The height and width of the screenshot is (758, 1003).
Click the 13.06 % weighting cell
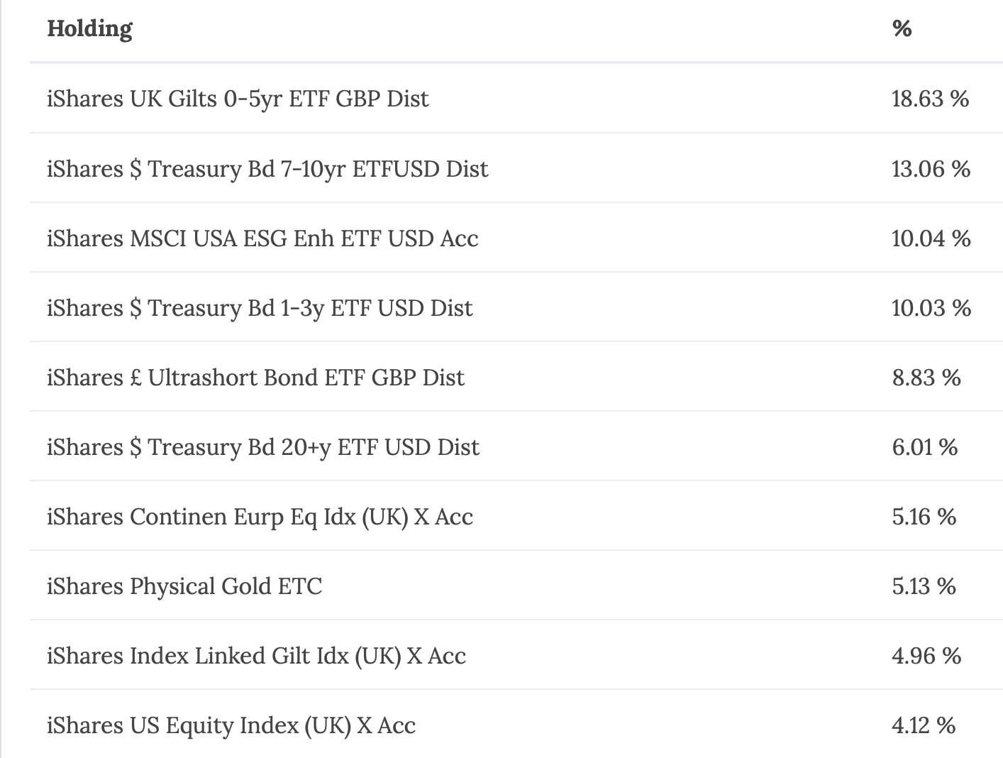[931, 169]
